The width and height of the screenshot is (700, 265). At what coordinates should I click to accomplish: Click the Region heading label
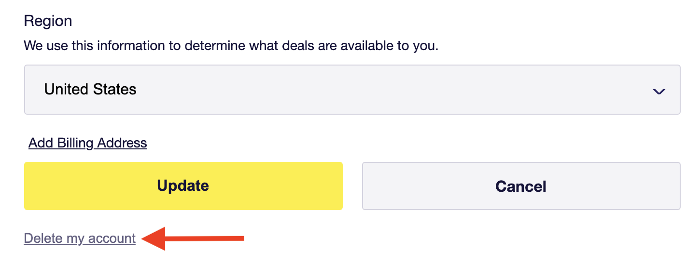point(48,21)
